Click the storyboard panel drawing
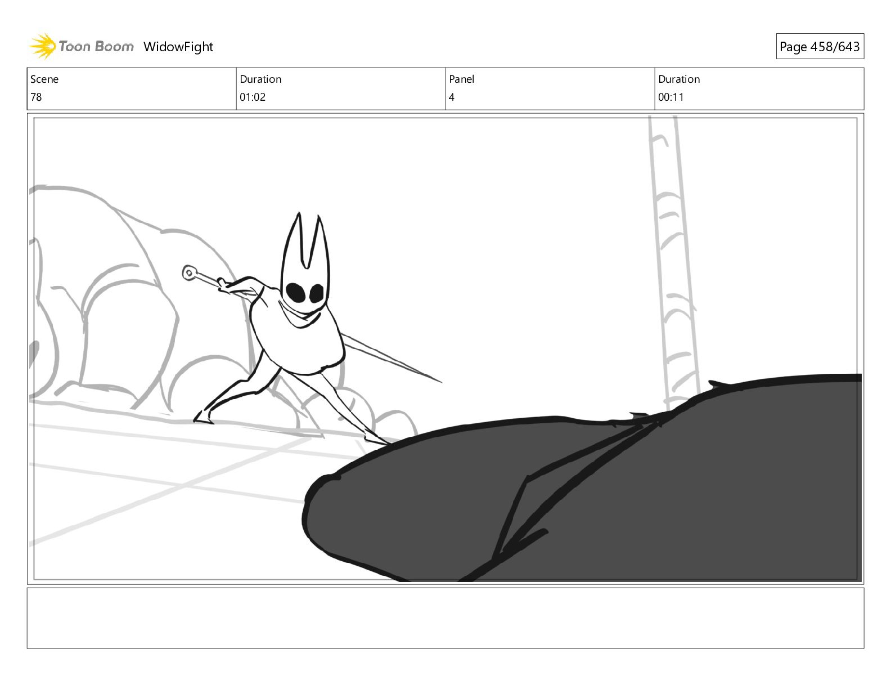The image size is (891, 689). click(445, 348)
